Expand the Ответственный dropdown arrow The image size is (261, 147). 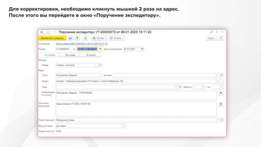point(218,120)
